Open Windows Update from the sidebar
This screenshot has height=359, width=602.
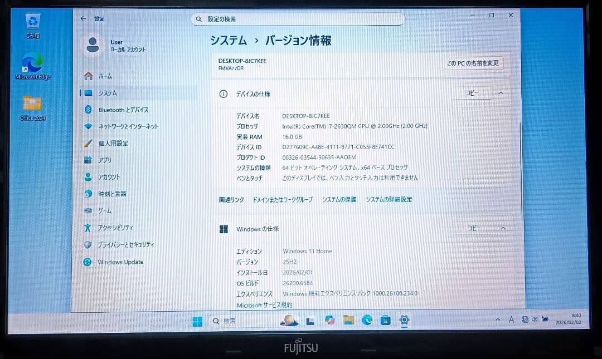(x=119, y=262)
